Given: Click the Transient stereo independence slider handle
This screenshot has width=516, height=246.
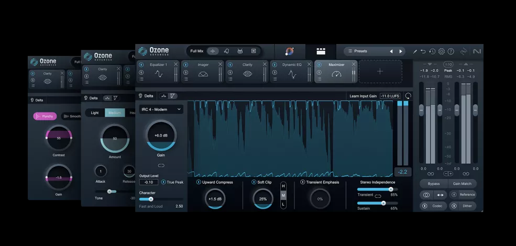Looking at the screenshot, I should pyautogui.click(x=391, y=189).
